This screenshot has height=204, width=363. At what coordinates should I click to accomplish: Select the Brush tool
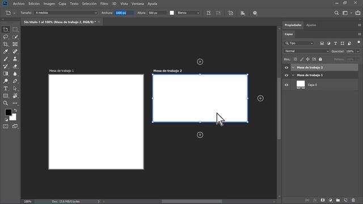pyautogui.click(x=6, y=59)
